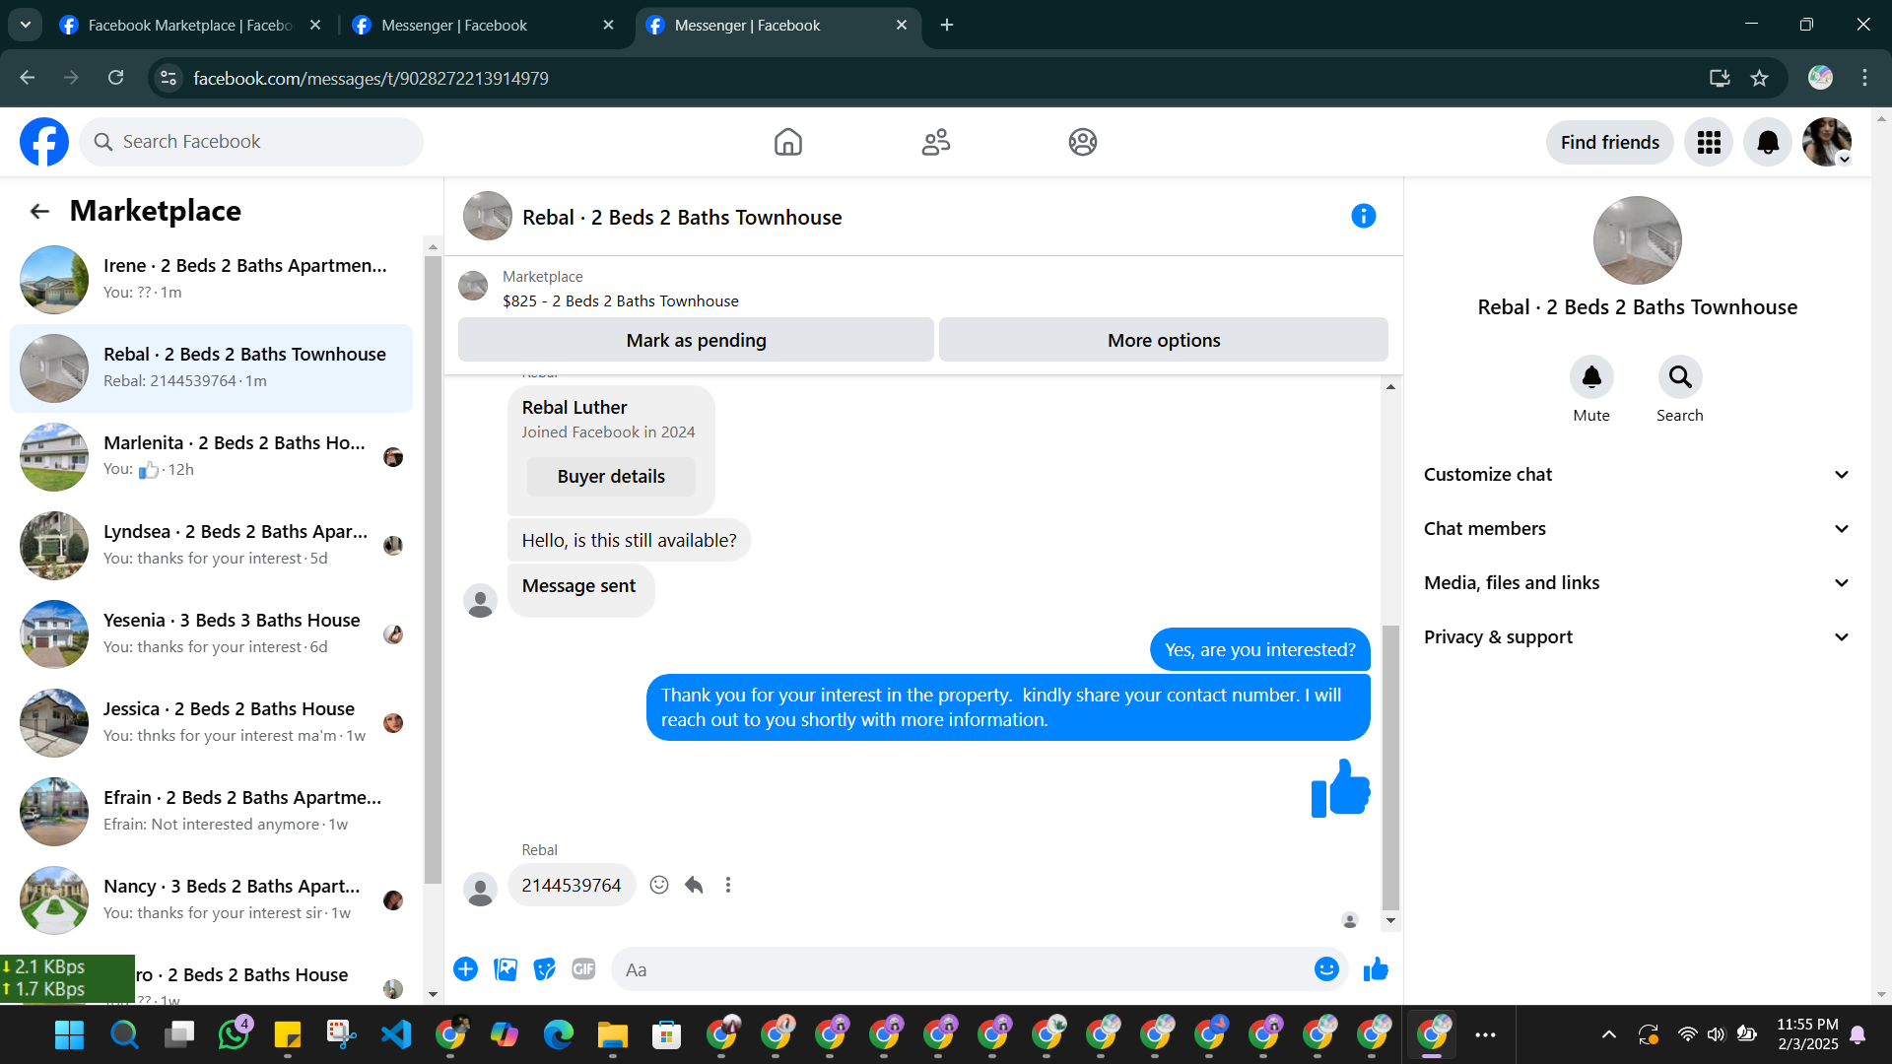This screenshot has height=1064, width=1892.
Task: React to the 2144539764 message
Action: pyautogui.click(x=659, y=885)
